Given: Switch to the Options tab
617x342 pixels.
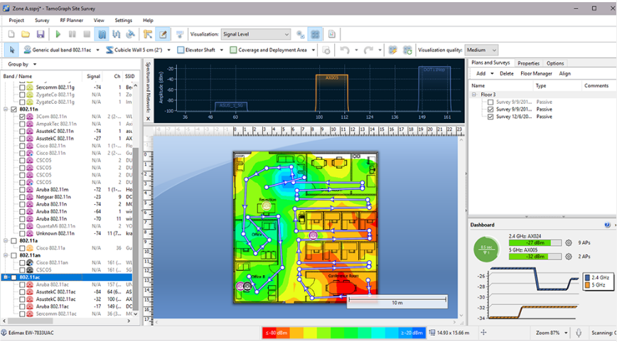Looking at the screenshot, I should 555,63.
